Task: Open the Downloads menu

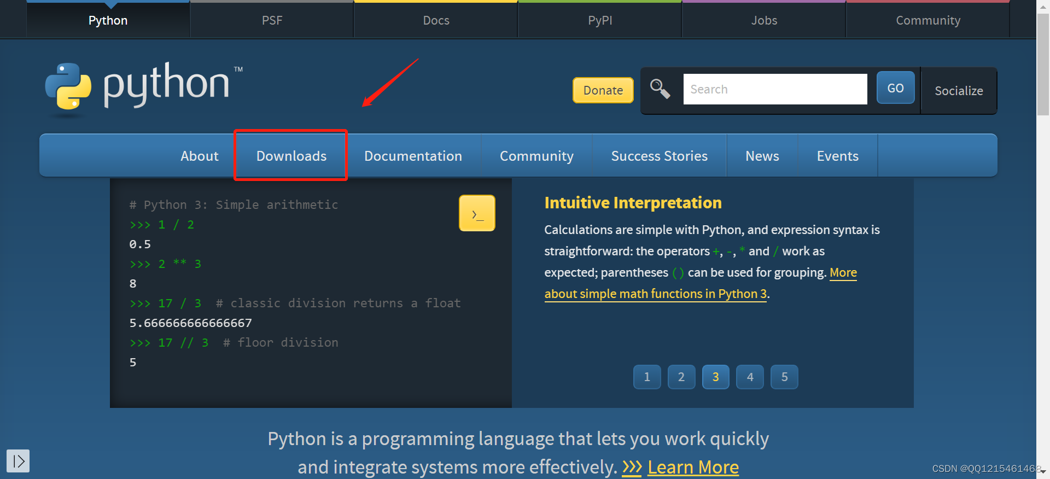Action: (x=291, y=156)
